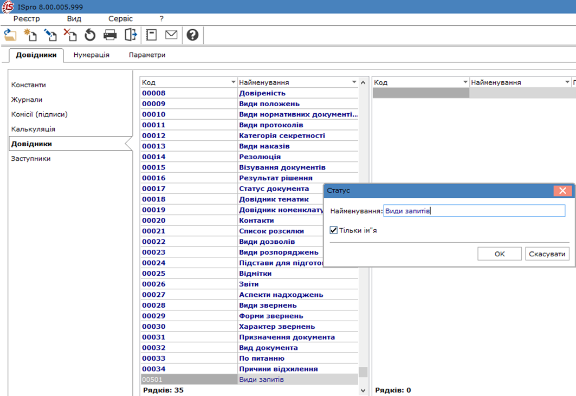Click the Найменування input field

[x=474, y=211]
